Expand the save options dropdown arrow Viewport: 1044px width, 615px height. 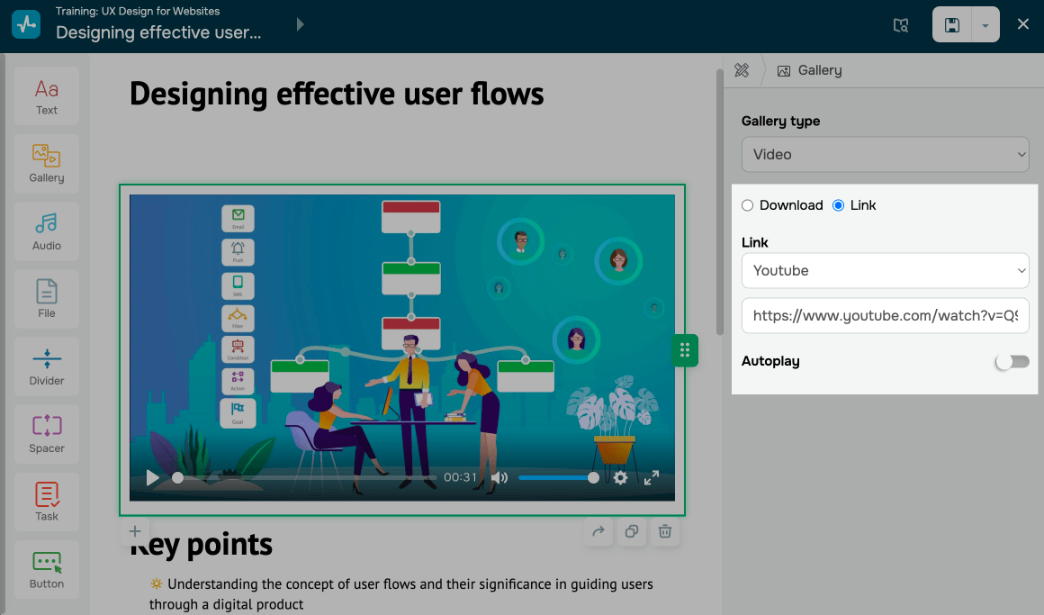point(985,25)
